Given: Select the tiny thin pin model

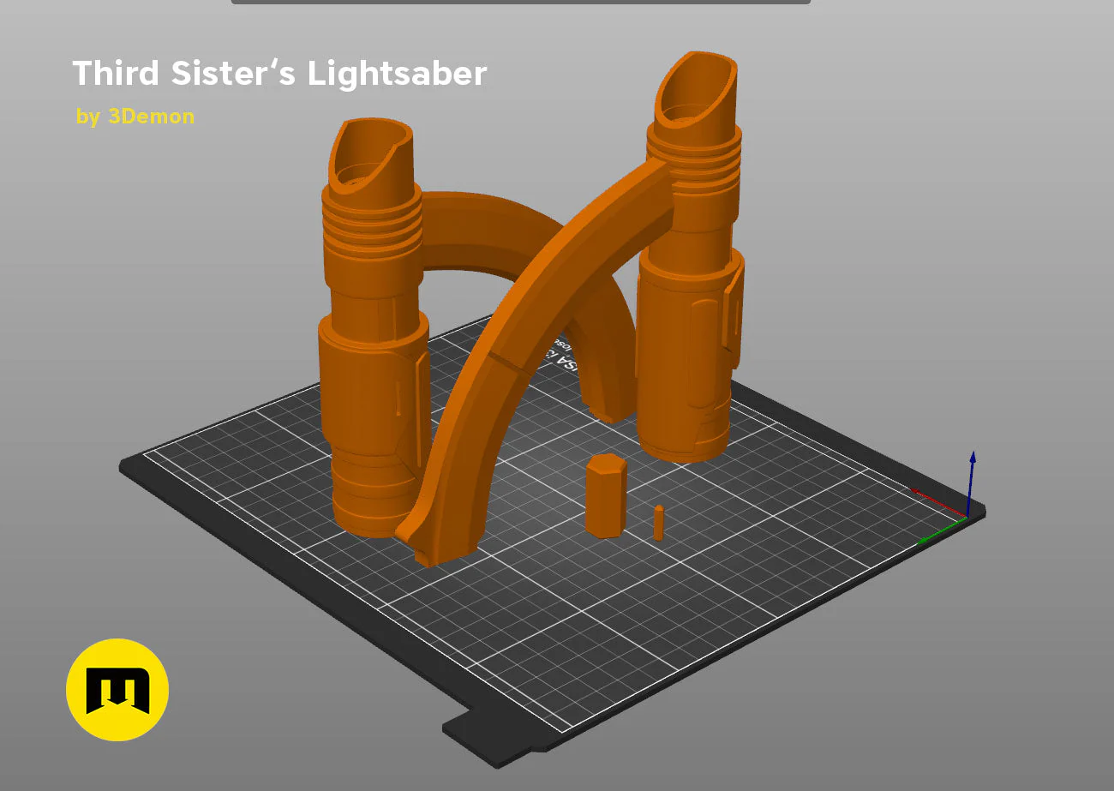Looking at the screenshot, I should (658, 523).
